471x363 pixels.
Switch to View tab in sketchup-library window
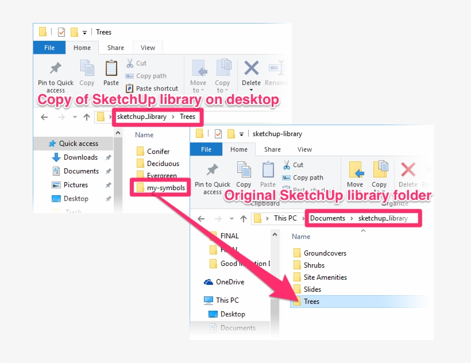coord(304,149)
